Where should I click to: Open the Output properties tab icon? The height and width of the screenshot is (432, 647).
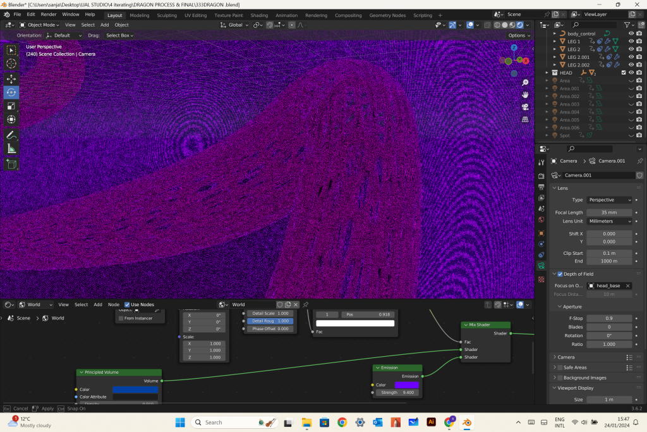click(x=541, y=187)
